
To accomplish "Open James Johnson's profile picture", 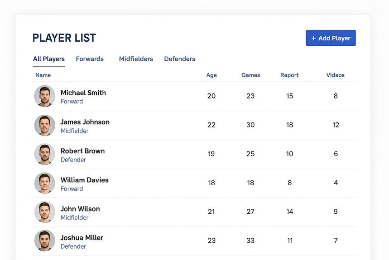I will tap(45, 125).
